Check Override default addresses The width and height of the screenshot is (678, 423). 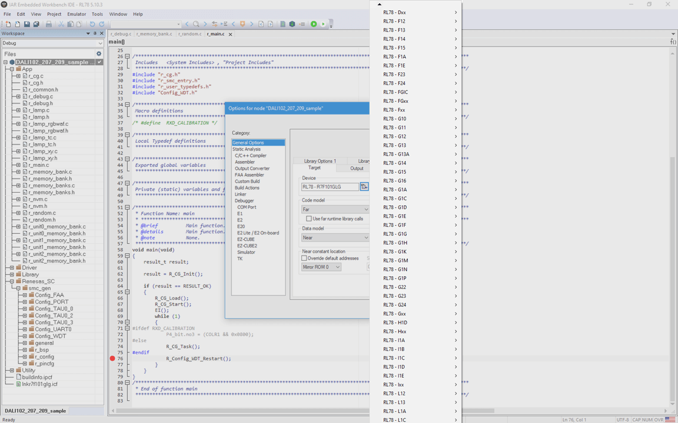(304, 258)
